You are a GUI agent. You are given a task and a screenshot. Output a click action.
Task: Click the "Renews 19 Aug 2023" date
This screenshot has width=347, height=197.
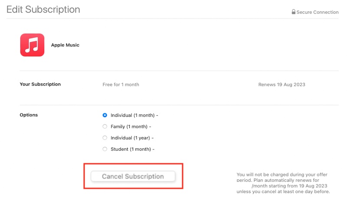[x=282, y=85]
